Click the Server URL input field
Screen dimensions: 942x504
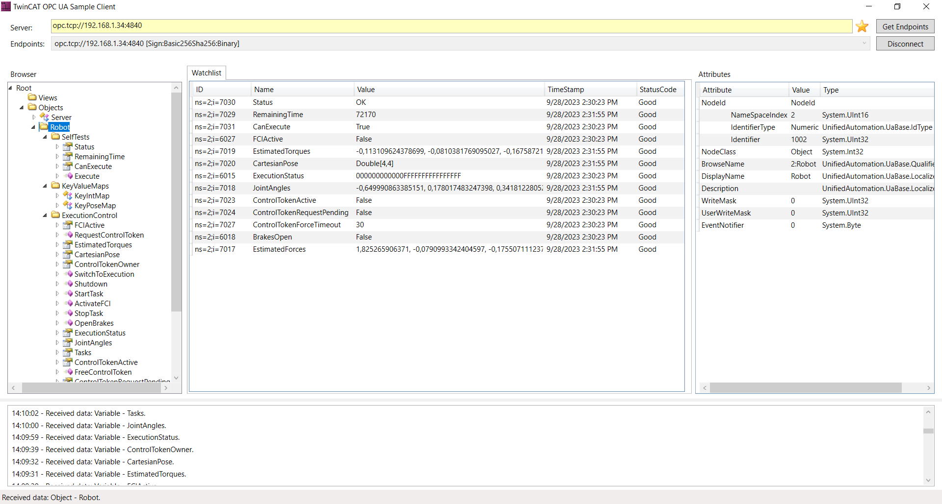pyautogui.click(x=451, y=26)
